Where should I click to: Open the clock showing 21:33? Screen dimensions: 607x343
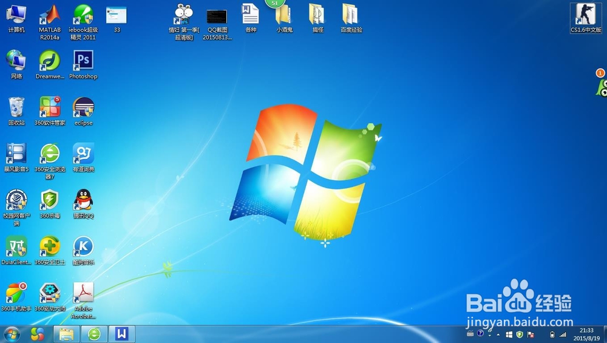[586, 334]
